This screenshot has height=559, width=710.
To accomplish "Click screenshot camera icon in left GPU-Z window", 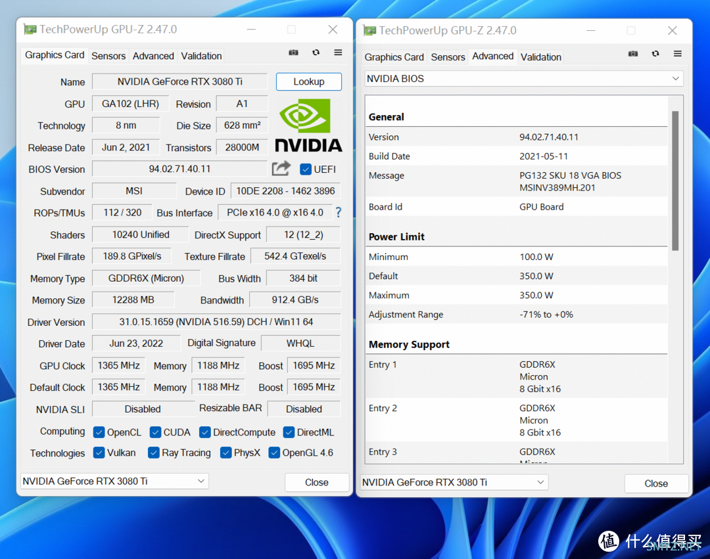I will click(293, 53).
